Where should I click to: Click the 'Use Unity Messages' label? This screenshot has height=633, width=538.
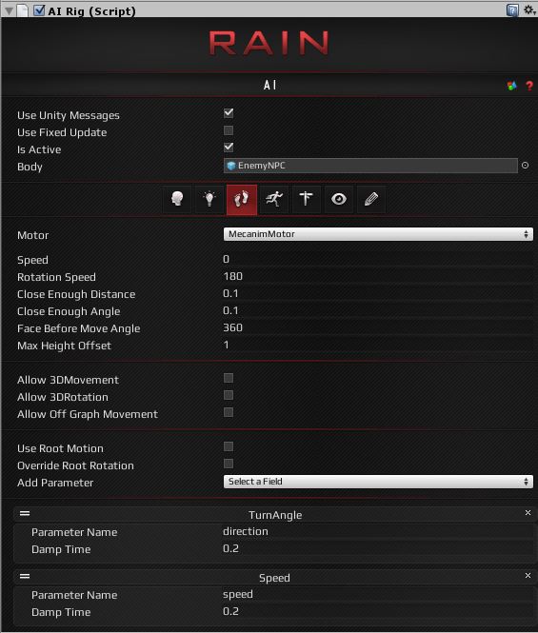(69, 116)
